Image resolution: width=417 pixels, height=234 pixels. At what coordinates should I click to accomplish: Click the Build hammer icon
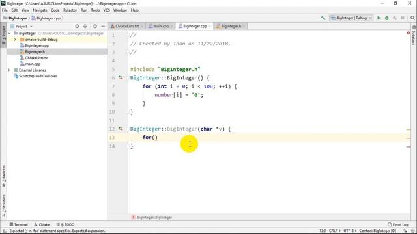pos(323,18)
